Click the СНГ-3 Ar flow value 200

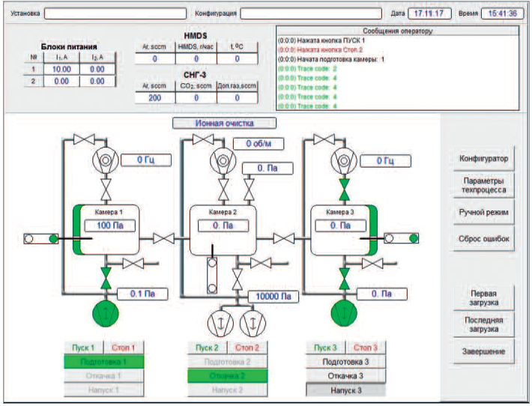pos(154,98)
